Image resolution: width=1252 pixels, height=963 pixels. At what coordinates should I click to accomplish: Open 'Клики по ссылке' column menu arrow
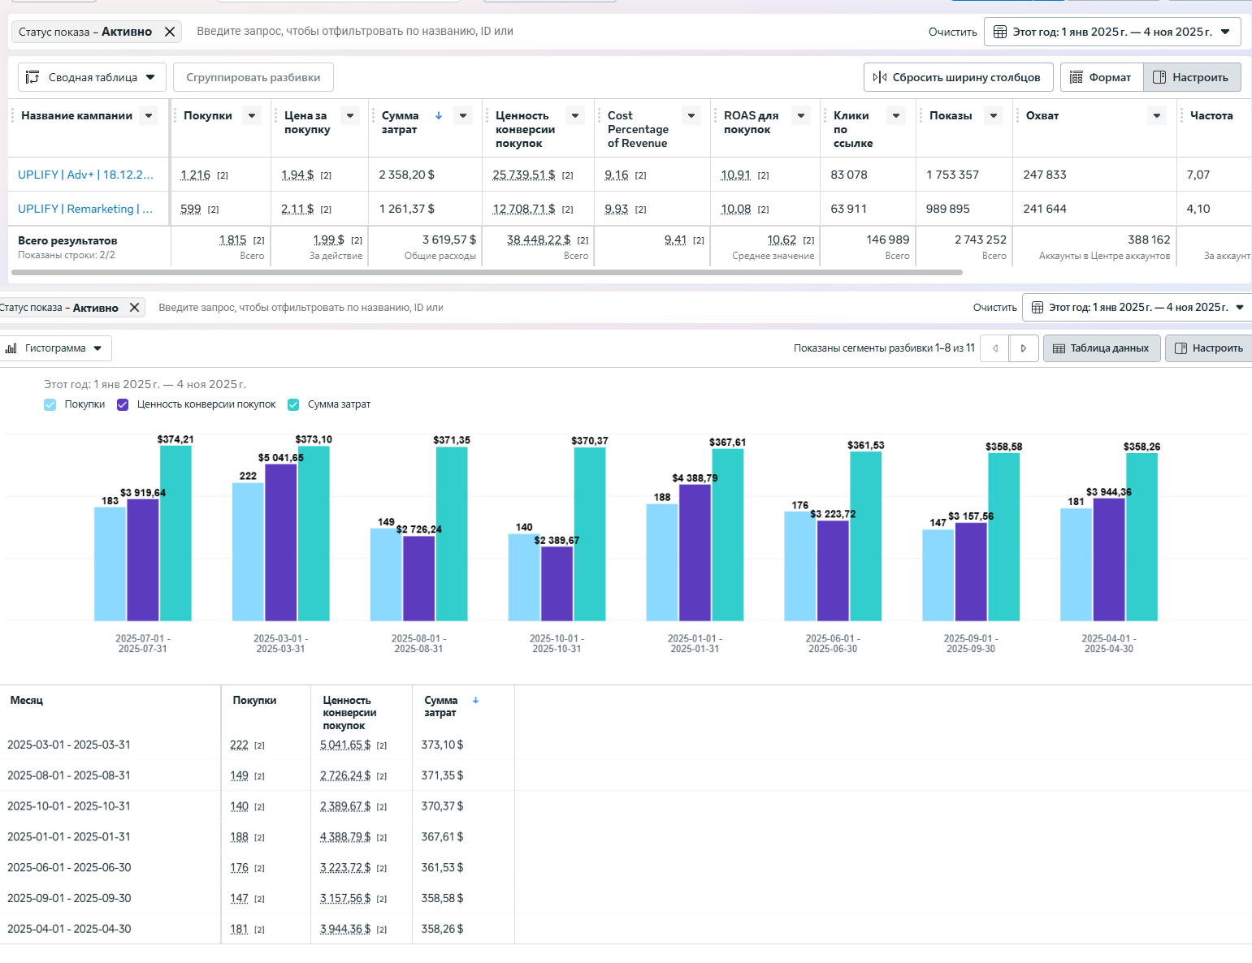pyautogui.click(x=896, y=115)
